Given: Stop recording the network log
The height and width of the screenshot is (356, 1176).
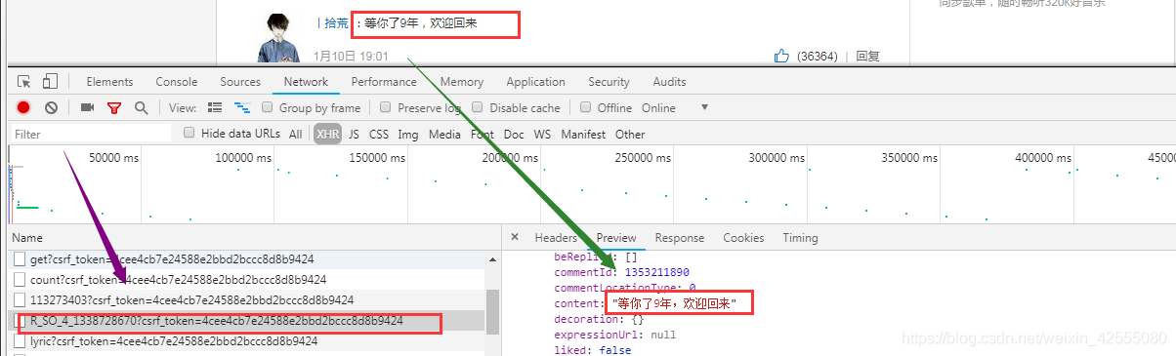Looking at the screenshot, I should pos(23,107).
